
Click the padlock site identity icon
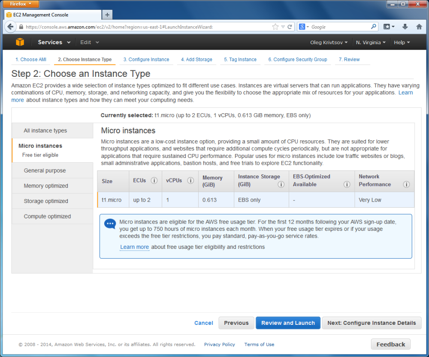click(21, 27)
